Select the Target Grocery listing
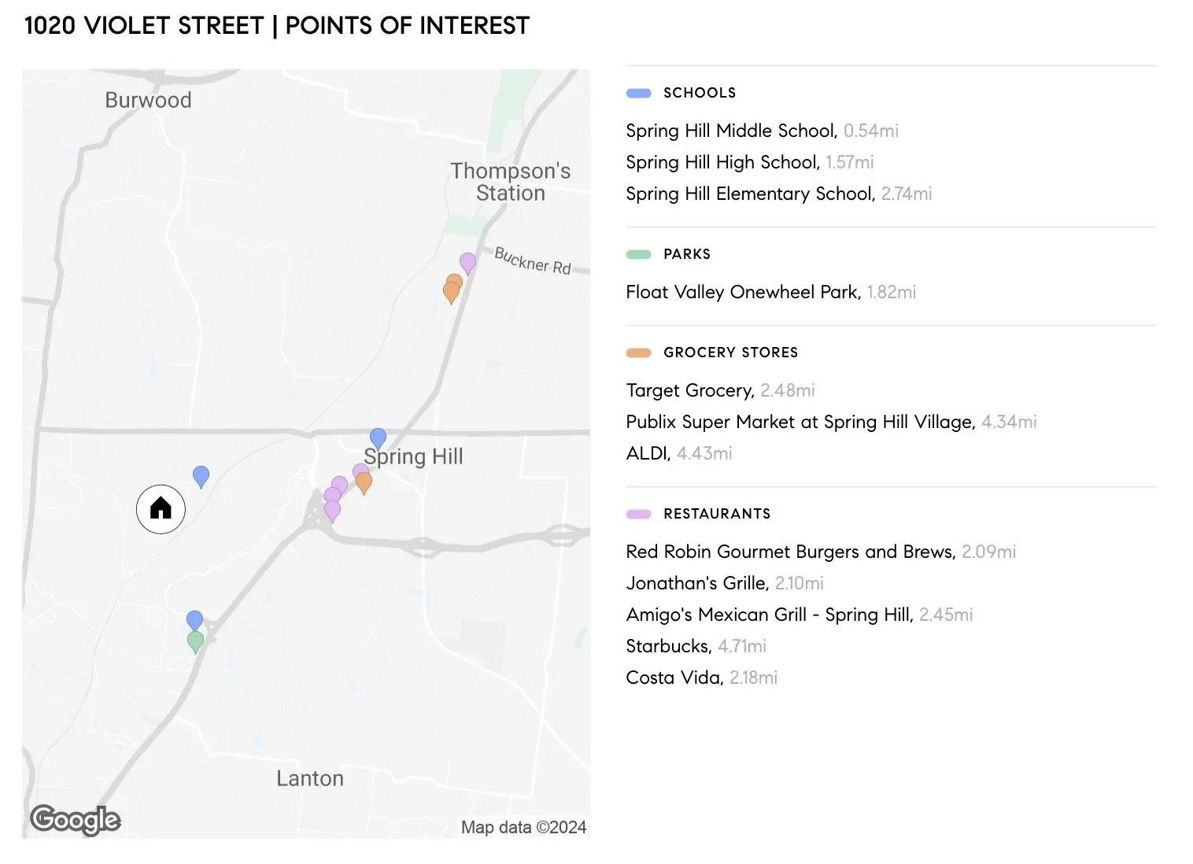1193x864 pixels. coord(689,390)
